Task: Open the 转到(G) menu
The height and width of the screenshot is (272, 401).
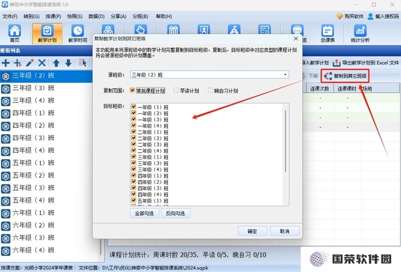Action: coord(32,17)
